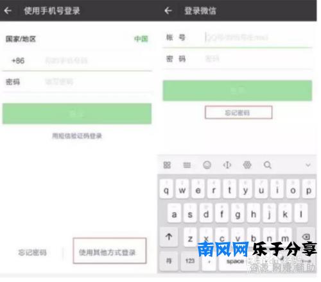Screen dimensions: 321x282
Task: Select 国家/地区 value 中国
Action: pos(141,39)
